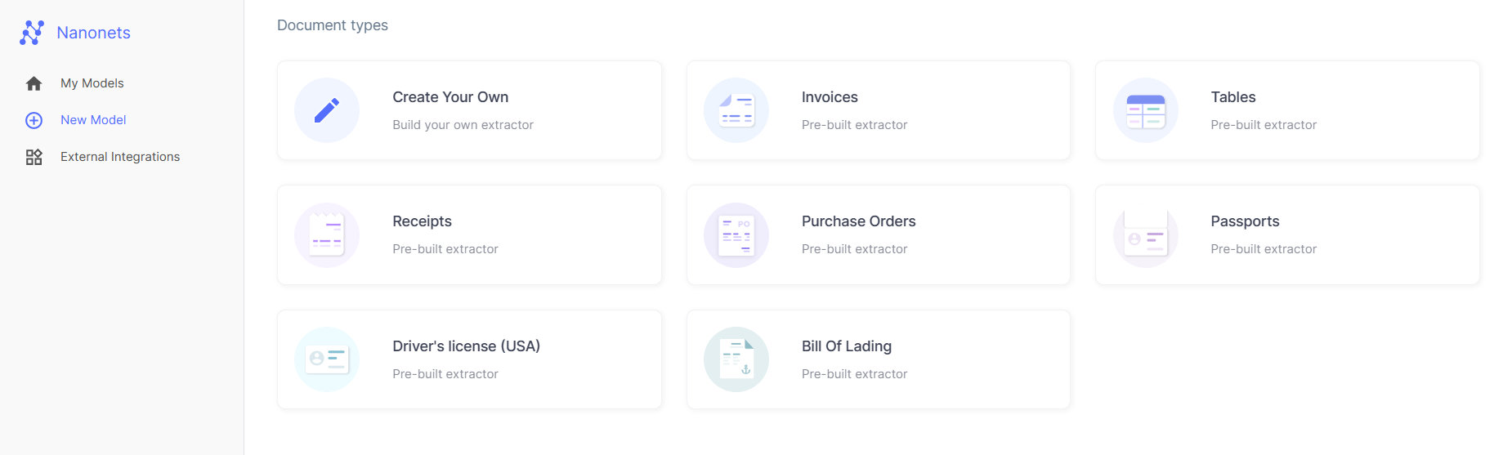Click the Driver's license card icon
This screenshot has width=1494, height=455.
tap(327, 359)
